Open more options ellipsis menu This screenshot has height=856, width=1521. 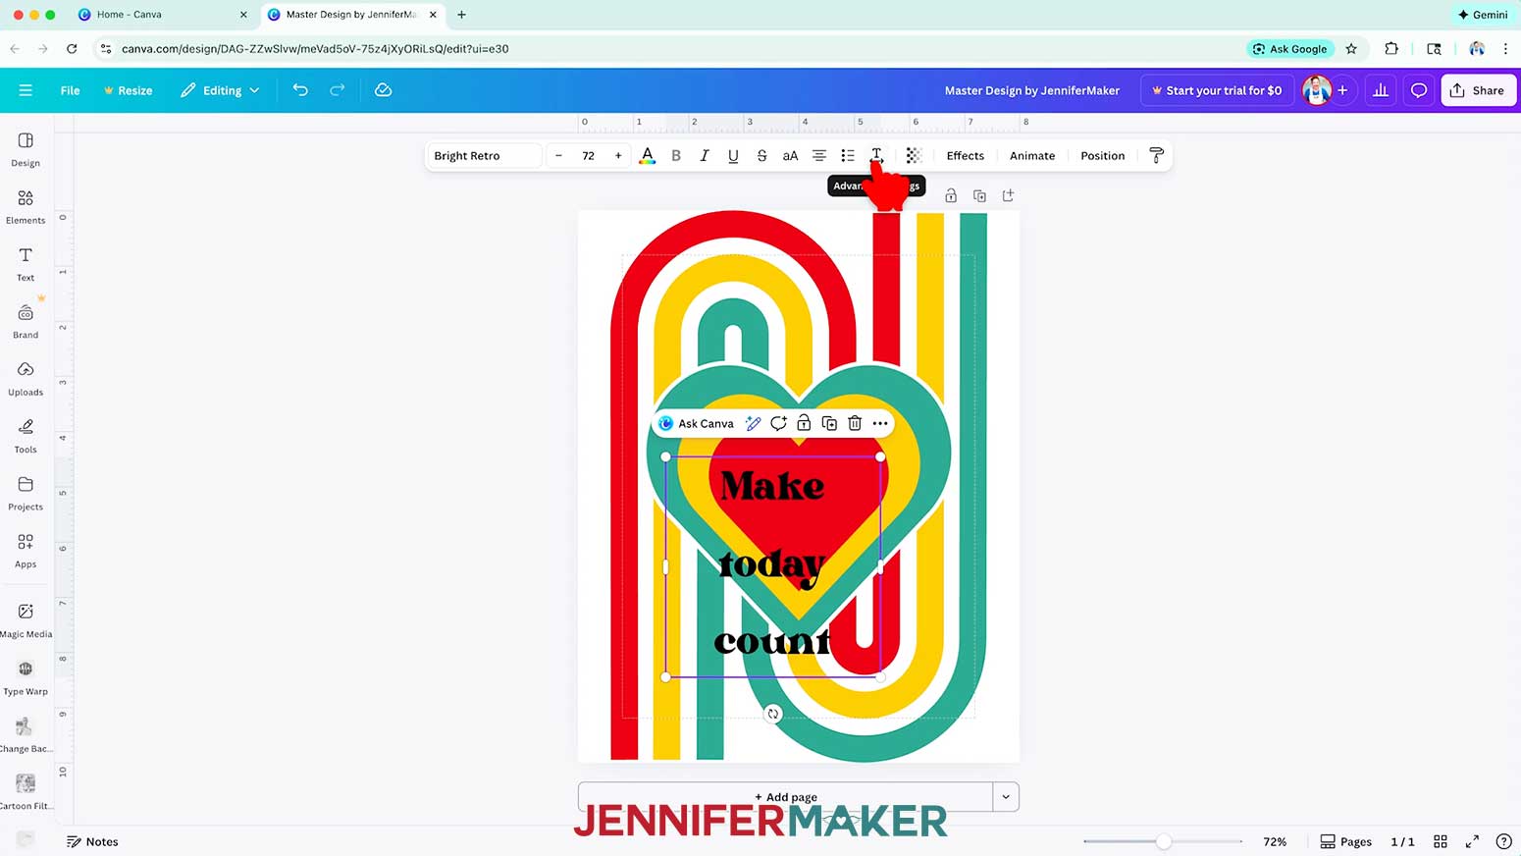pos(880,424)
